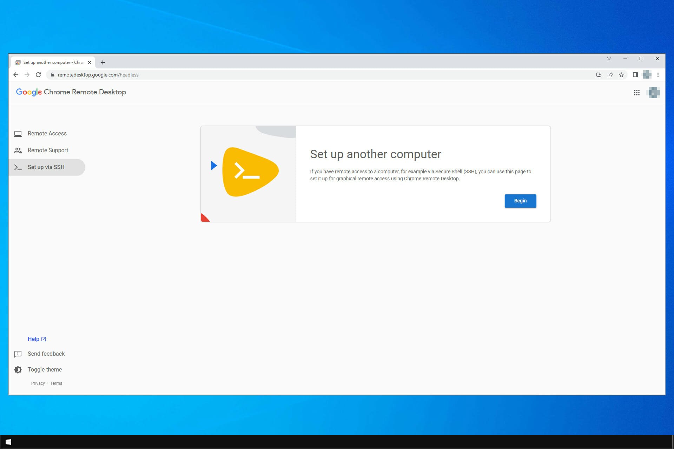Click the Send feedback icon
The width and height of the screenshot is (674, 449).
tap(18, 354)
